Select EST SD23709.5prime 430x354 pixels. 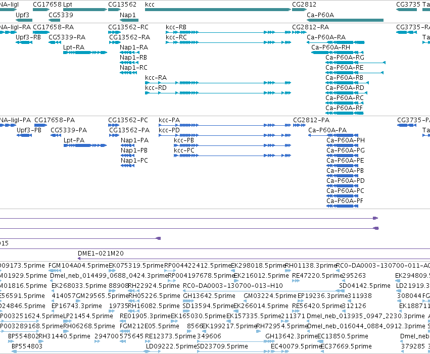[222, 346]
